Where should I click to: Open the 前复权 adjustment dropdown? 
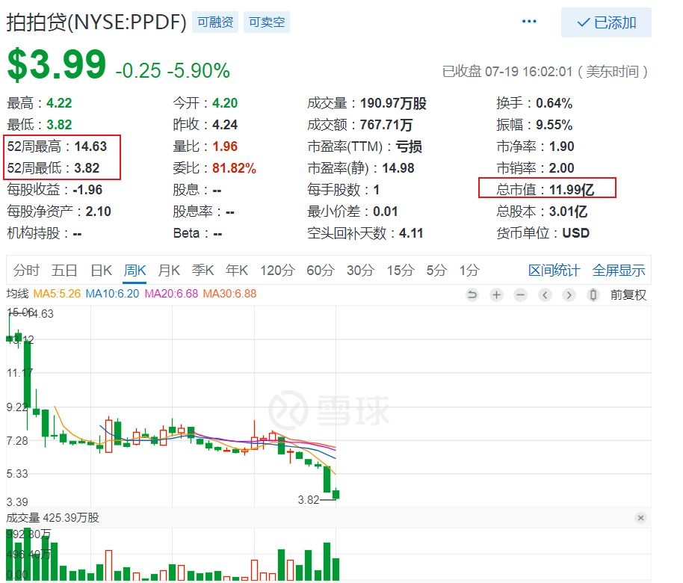click(x=628, y=295)
